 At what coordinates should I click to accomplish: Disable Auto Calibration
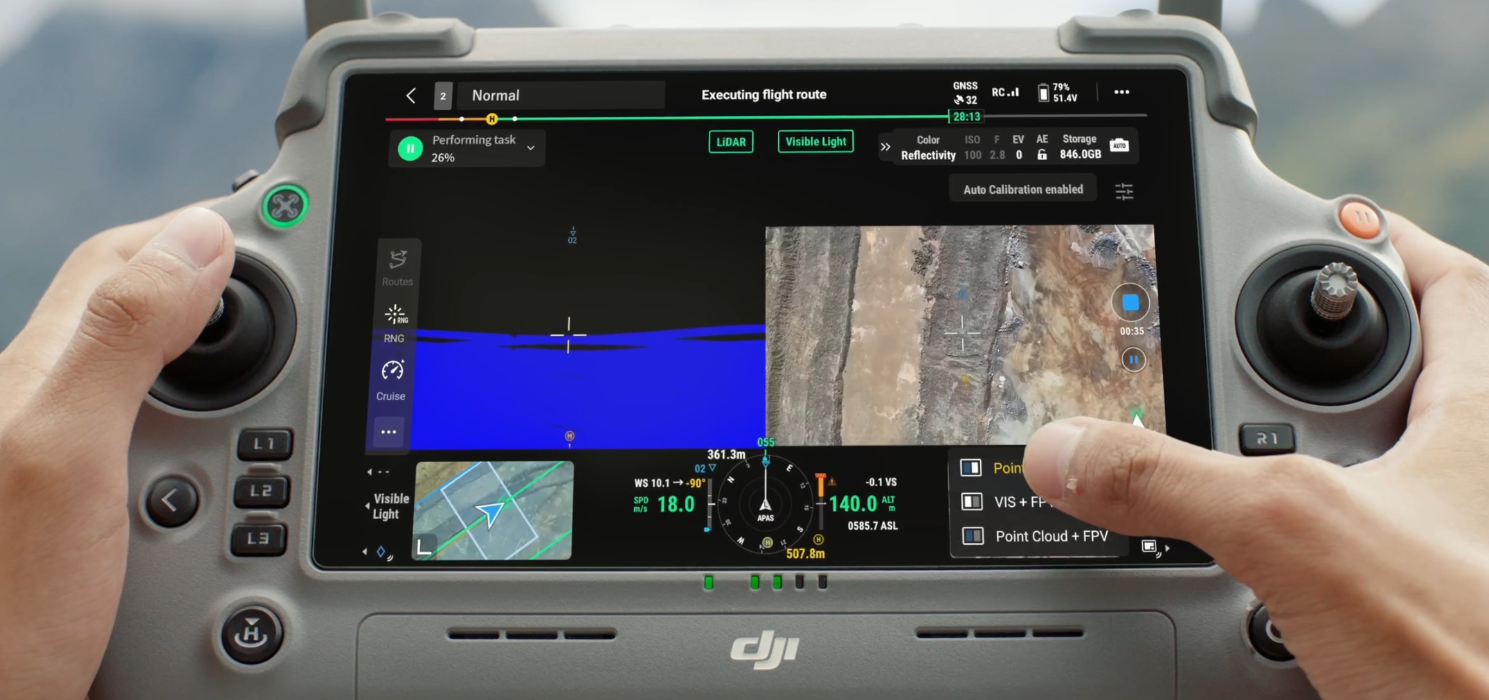pyautogui.click(x=1022, y=188)
